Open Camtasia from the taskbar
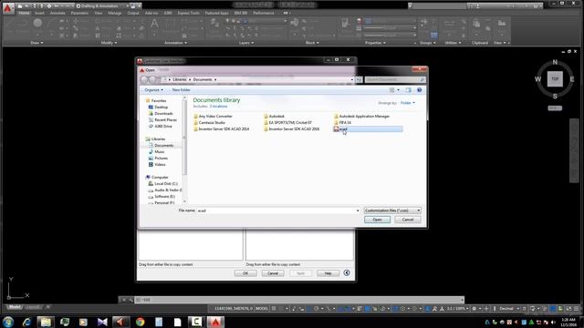This screenshot has width=584, height=328. [x=196, y=322]
